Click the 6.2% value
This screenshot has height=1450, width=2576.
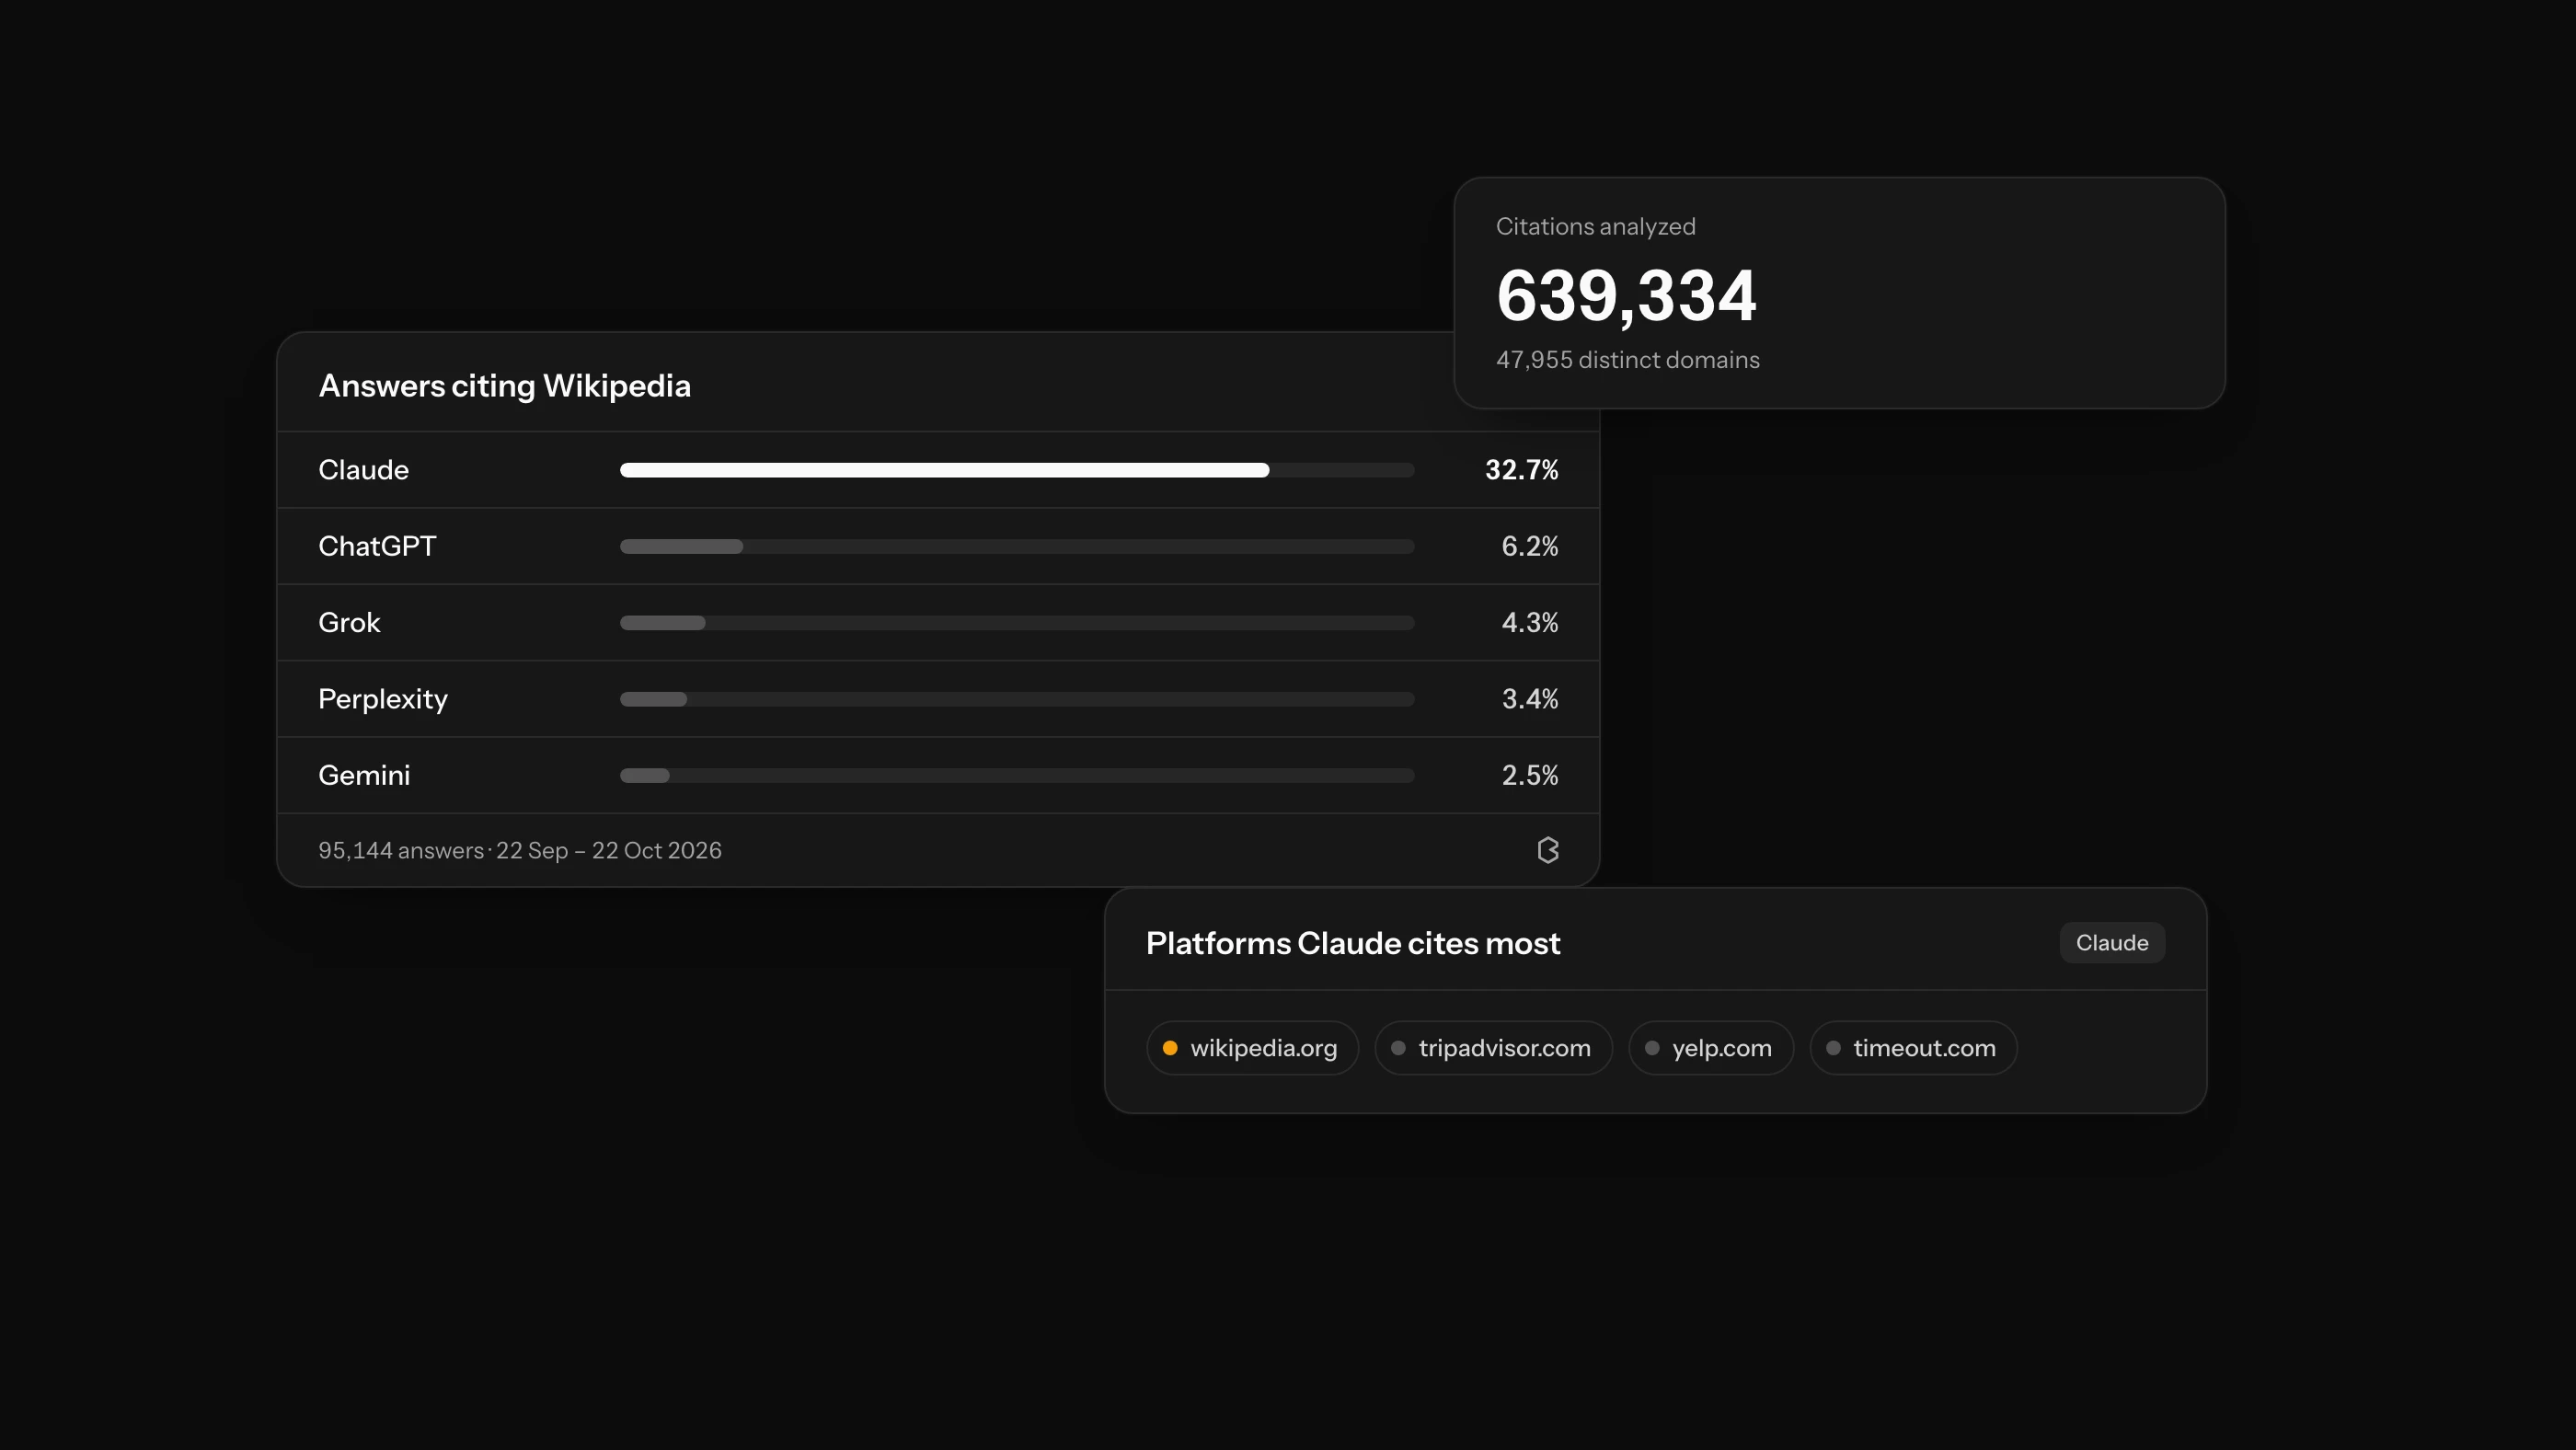pyautogui.click(x=1529, y=546)
